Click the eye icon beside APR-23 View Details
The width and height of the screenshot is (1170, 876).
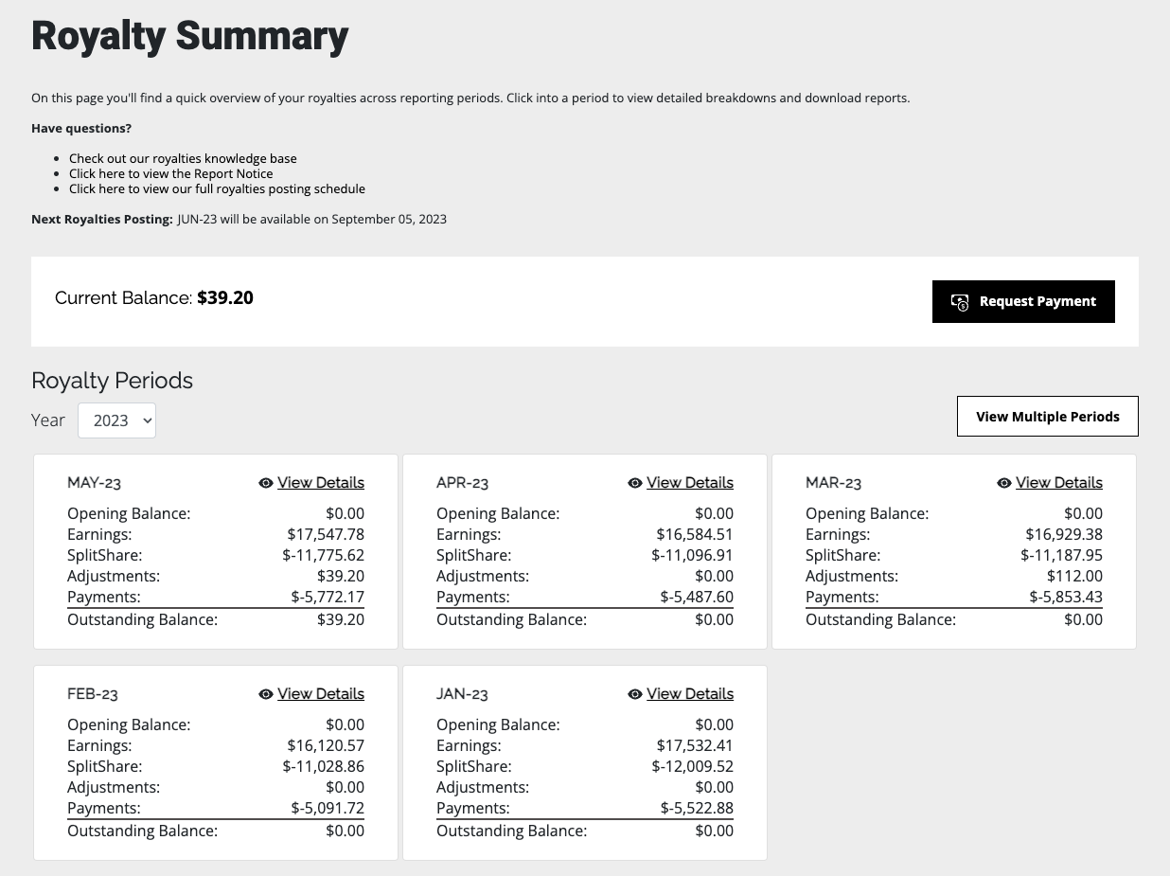(635, 483)
